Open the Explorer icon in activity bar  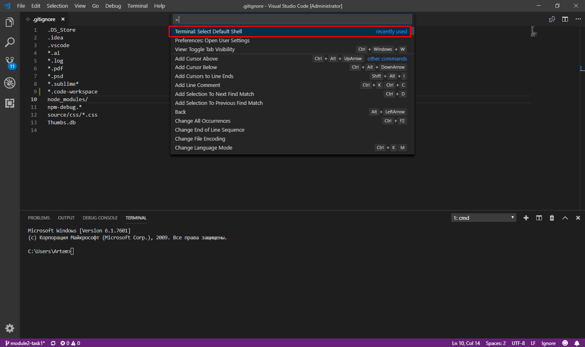pyautogui.click(x=9, y=22)
